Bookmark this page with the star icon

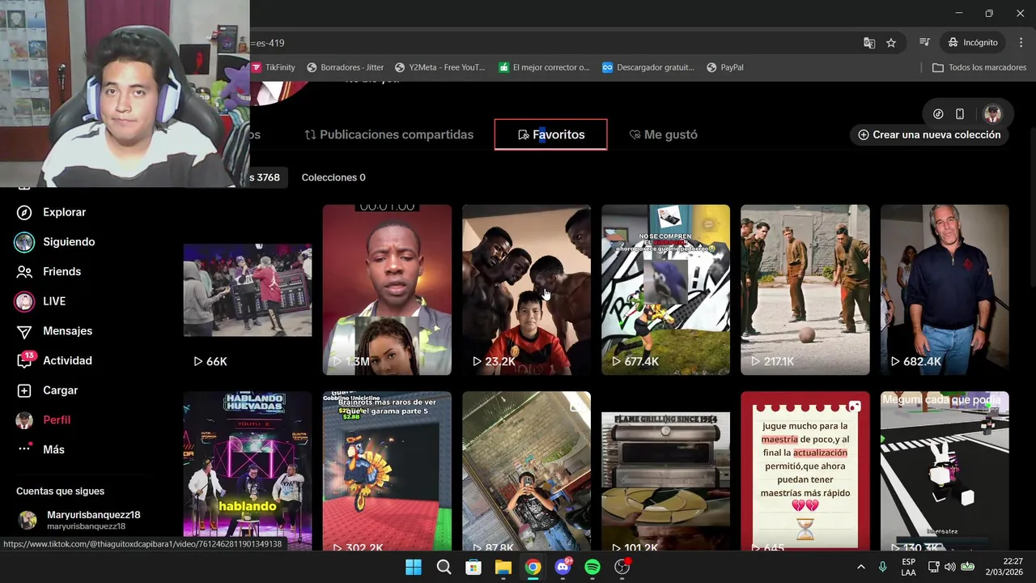891,43
